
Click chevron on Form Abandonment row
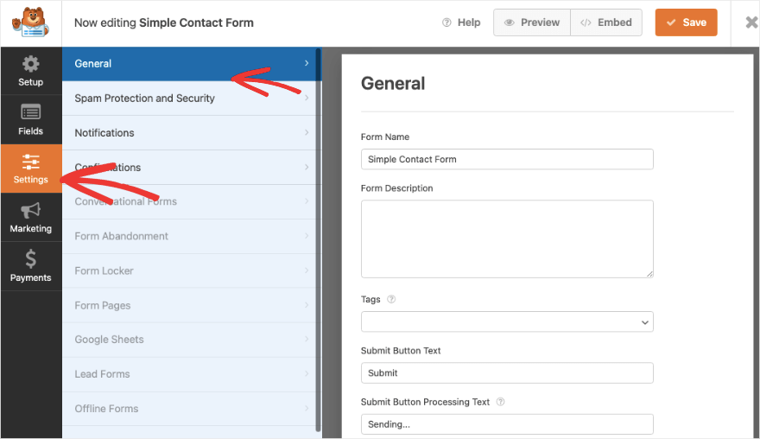coord(307,236)
